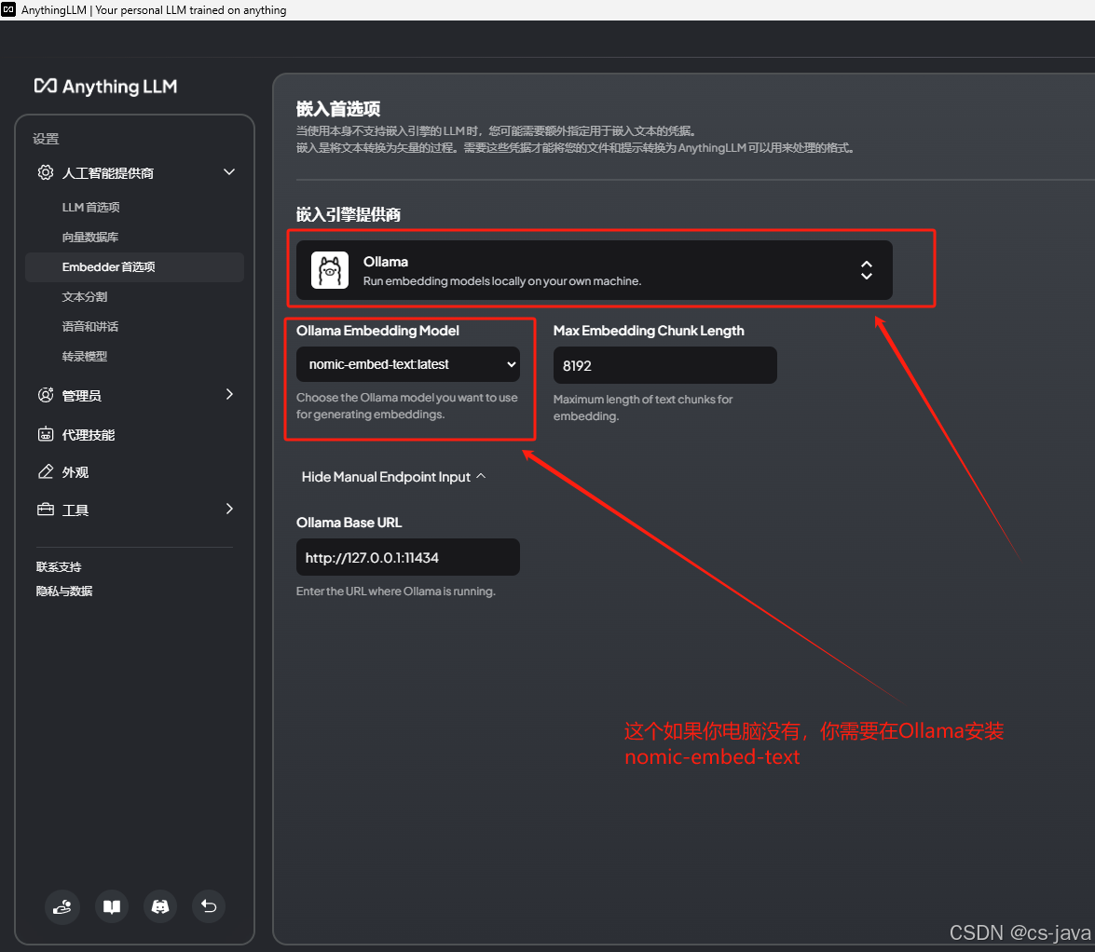Click 'Maximum length of text chunks' hint
Image resolution: width=1095 pixels, height=952 pixels.
point(642,408)
